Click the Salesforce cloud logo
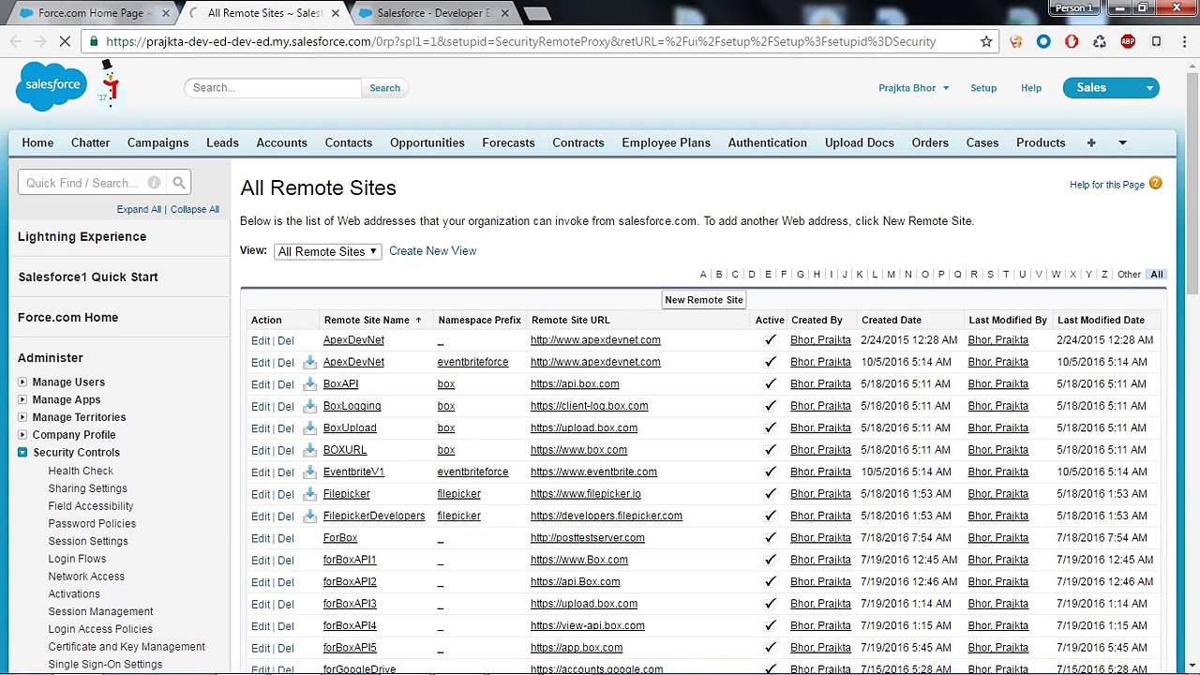1200x675 pixels. pos(52,85)
